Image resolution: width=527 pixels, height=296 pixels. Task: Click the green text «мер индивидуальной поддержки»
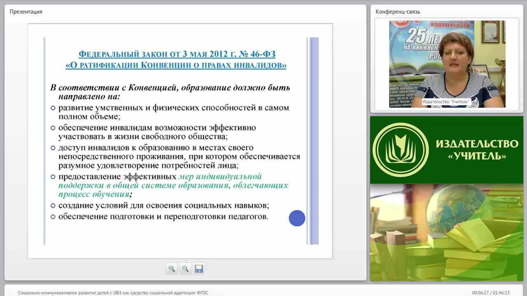click(173, 185)
